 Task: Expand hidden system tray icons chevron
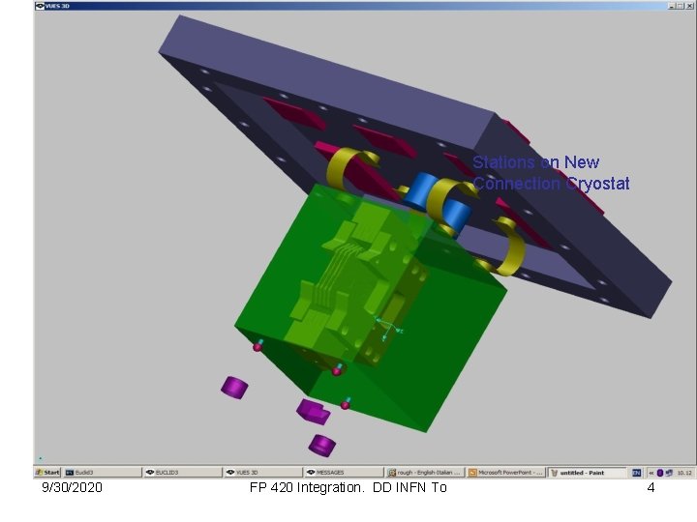[x=652, y=473]
